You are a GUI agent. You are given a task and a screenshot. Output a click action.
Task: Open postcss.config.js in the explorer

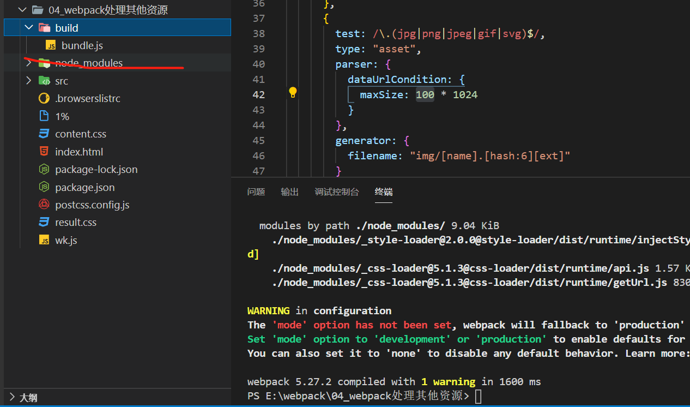[92, 205]
